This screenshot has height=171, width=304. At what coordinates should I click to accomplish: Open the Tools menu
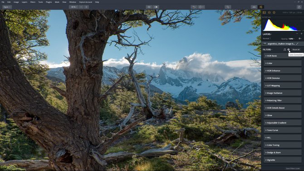tap(40, 2)
